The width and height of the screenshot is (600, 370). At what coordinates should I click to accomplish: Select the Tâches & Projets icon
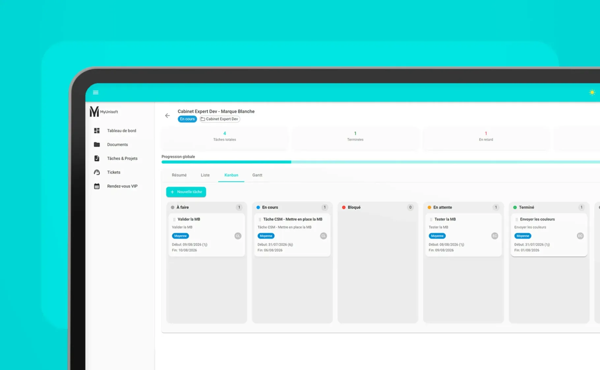click(97, 158)
